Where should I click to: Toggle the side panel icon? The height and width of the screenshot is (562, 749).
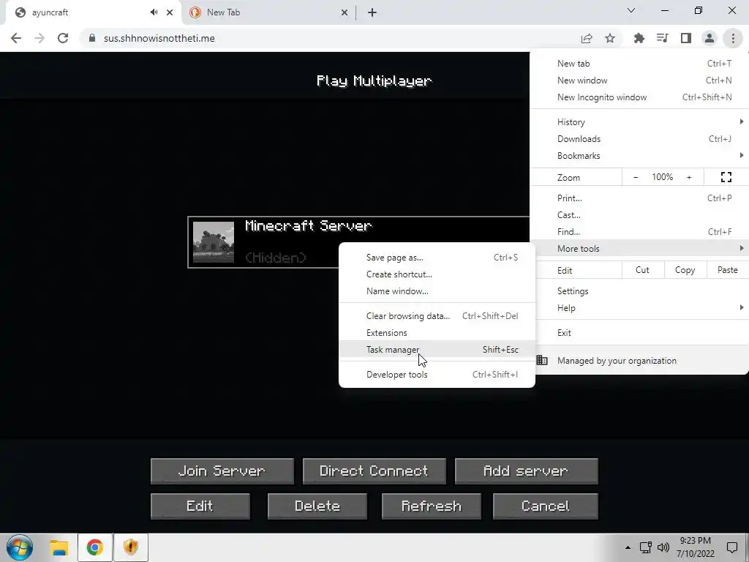tap(686, 38)
